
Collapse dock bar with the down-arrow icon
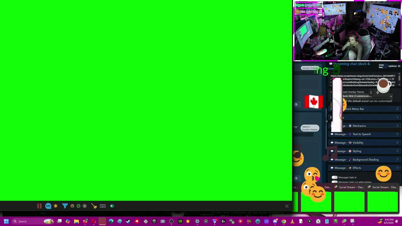(287, 206)
